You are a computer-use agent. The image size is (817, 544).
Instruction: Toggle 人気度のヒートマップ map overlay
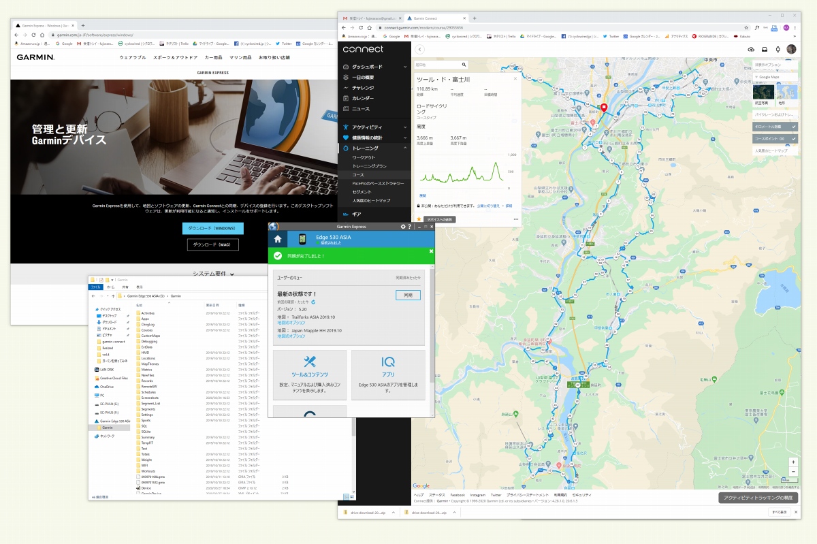[775, 150]
